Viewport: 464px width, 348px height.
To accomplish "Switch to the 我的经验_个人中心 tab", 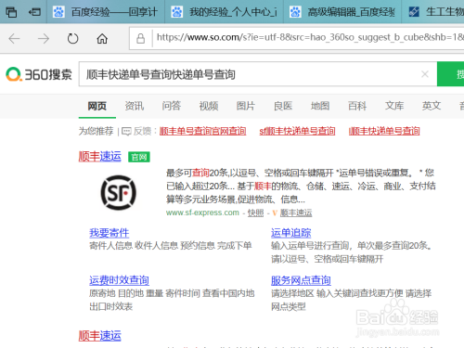I will [225, 12].
